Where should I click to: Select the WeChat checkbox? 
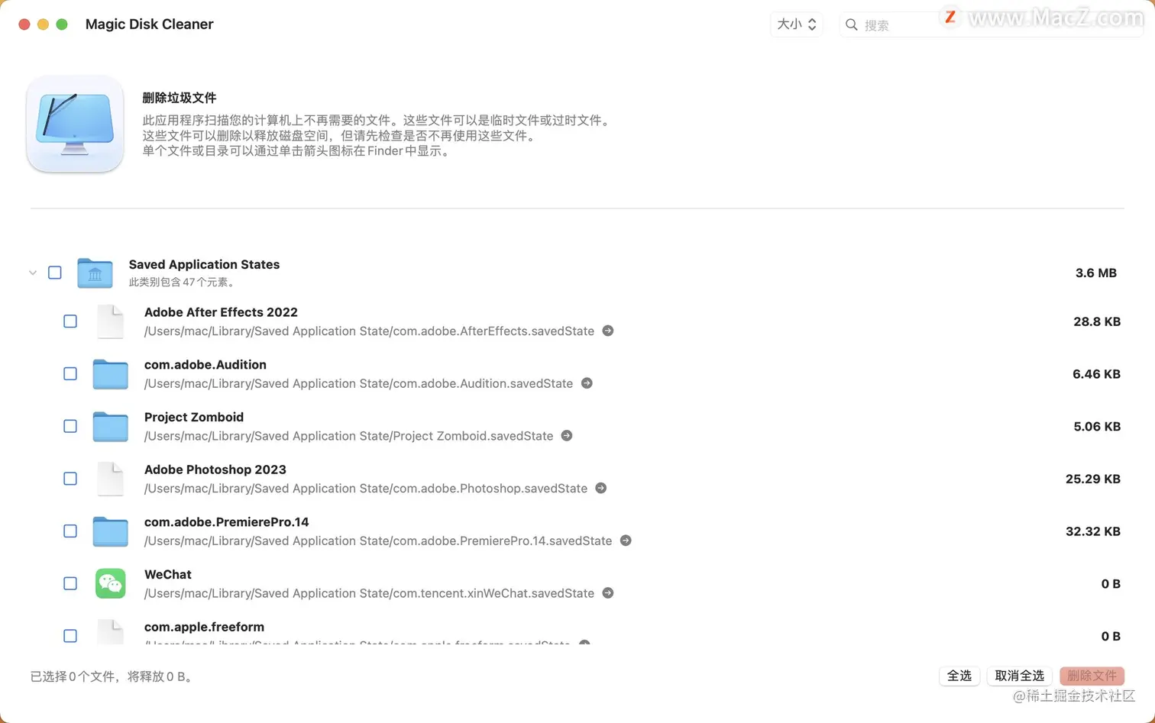(x=70, y=583)
